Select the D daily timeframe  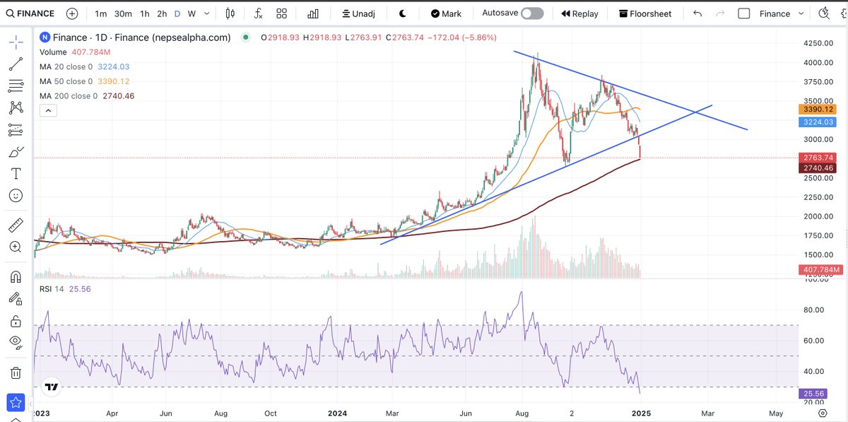[177, 13]
